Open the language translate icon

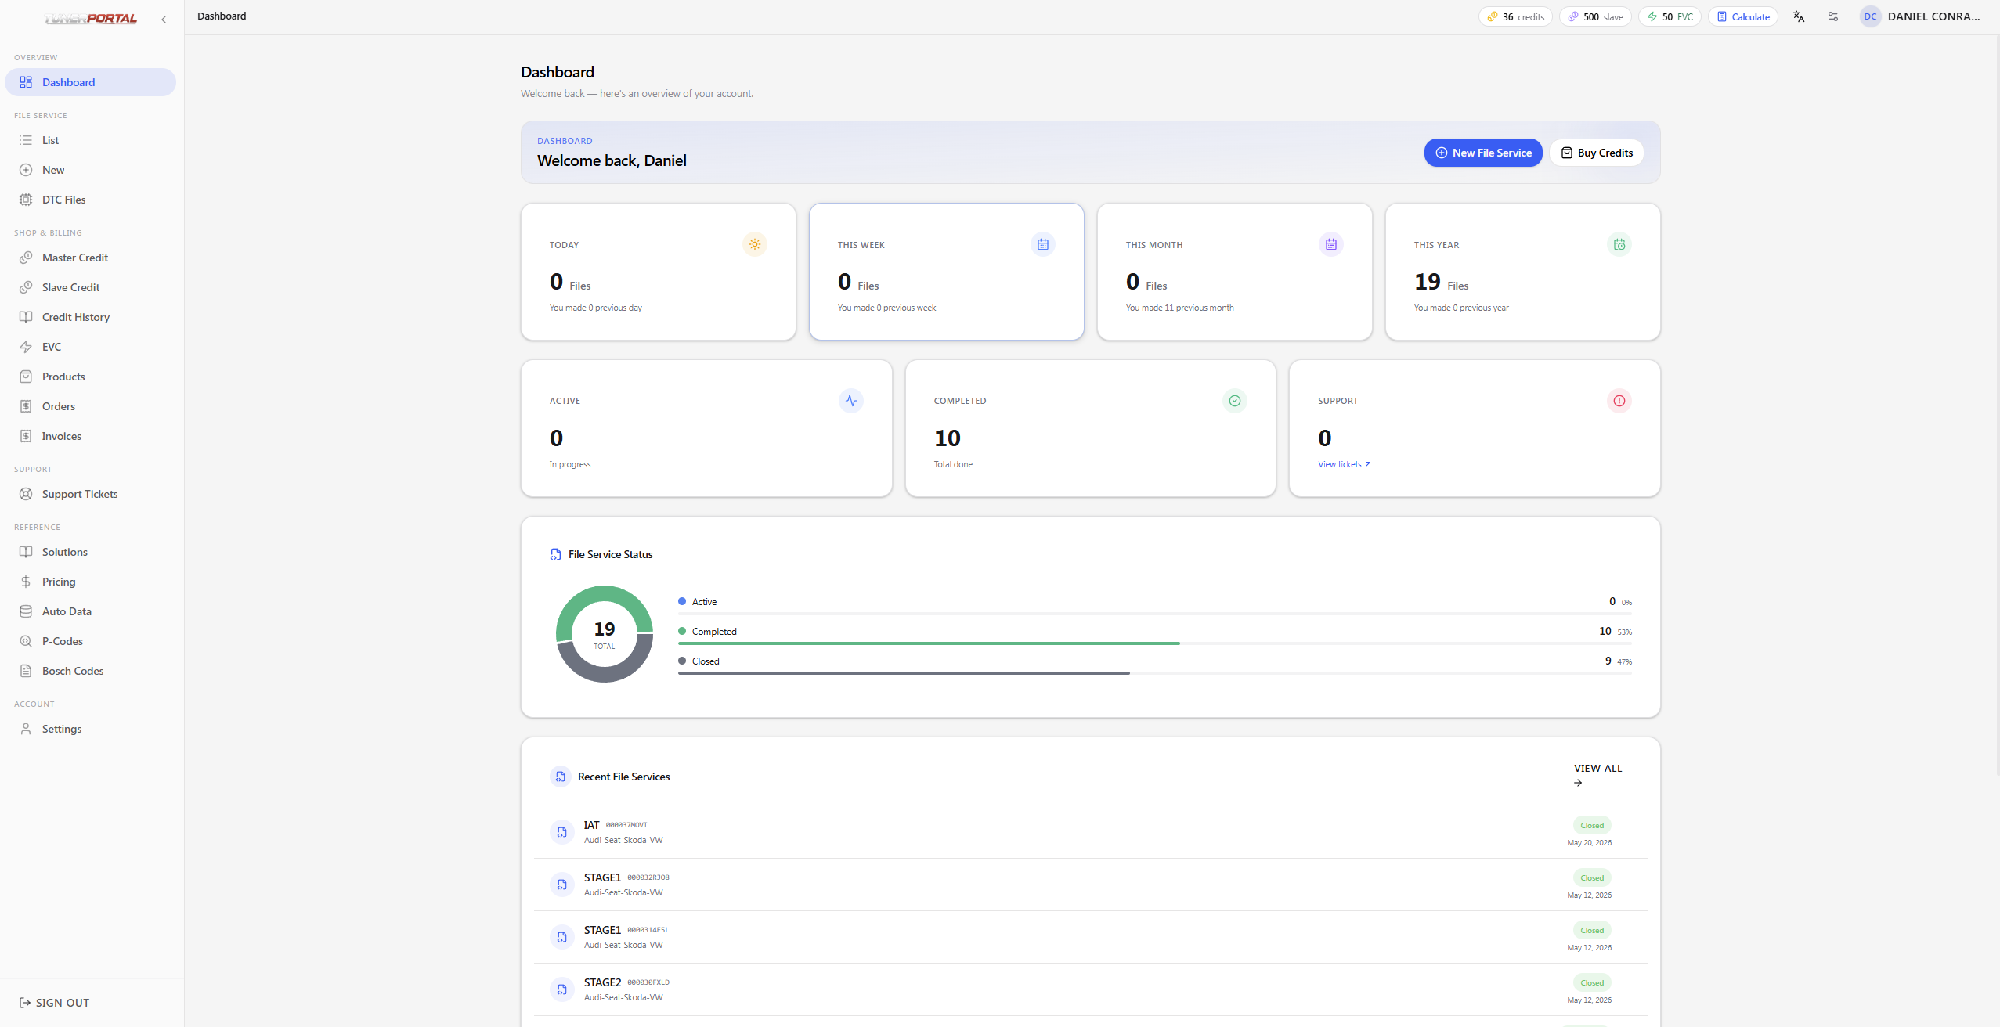pos(1799,16)
